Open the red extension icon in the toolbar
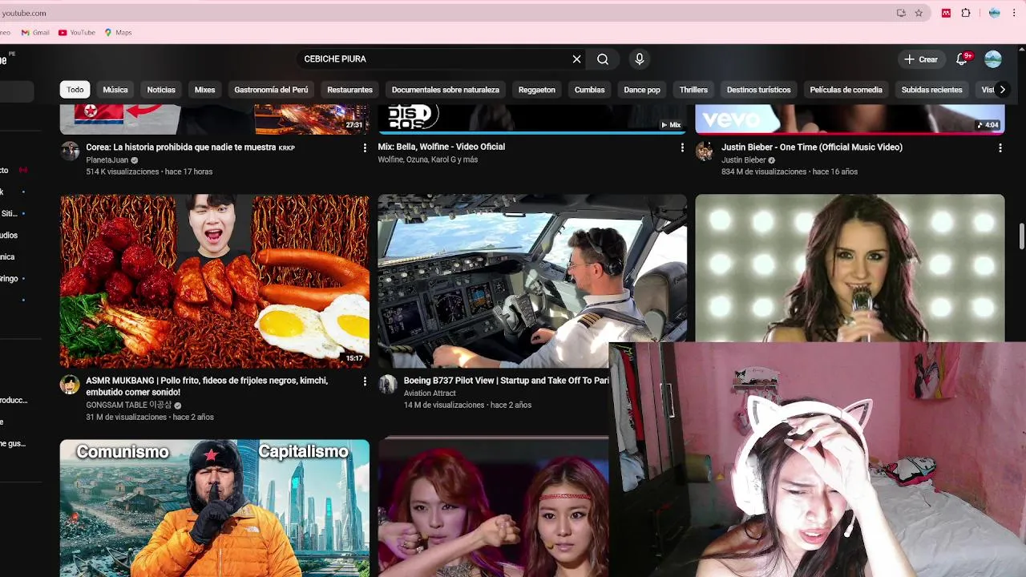Screen dimensions: 1026x577 (947, 13)
